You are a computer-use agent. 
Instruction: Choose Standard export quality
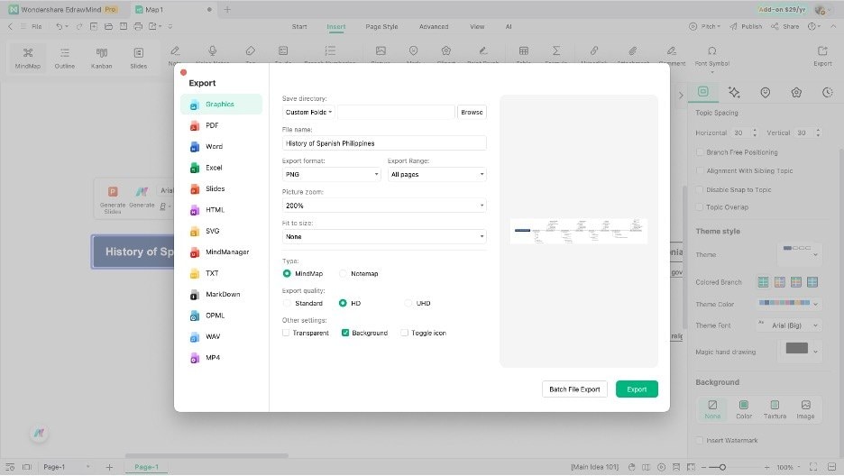pyautogui.click(x=287, y=303)
